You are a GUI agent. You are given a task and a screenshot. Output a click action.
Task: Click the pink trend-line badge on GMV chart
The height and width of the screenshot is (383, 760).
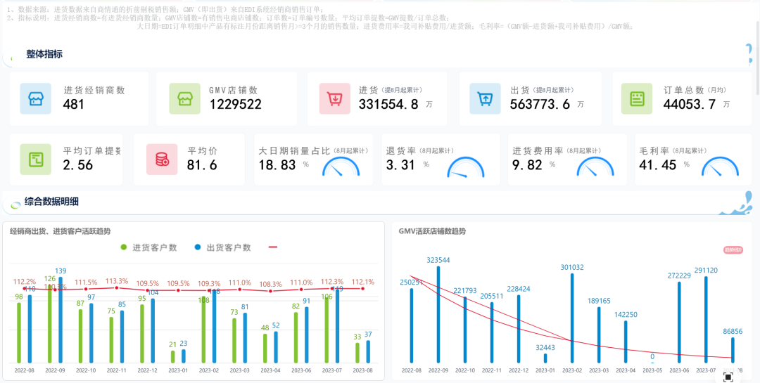[733, 250]
